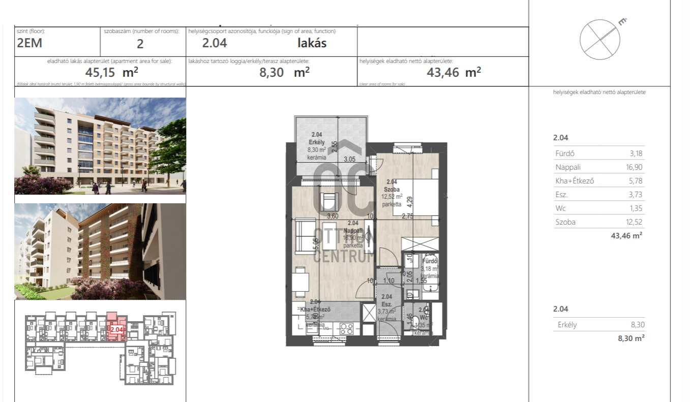Click the 43,46 m² total in room list

pos(626,235)
